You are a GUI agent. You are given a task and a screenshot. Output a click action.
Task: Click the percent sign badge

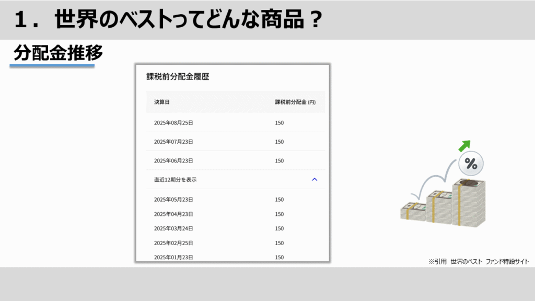[471, 165]
